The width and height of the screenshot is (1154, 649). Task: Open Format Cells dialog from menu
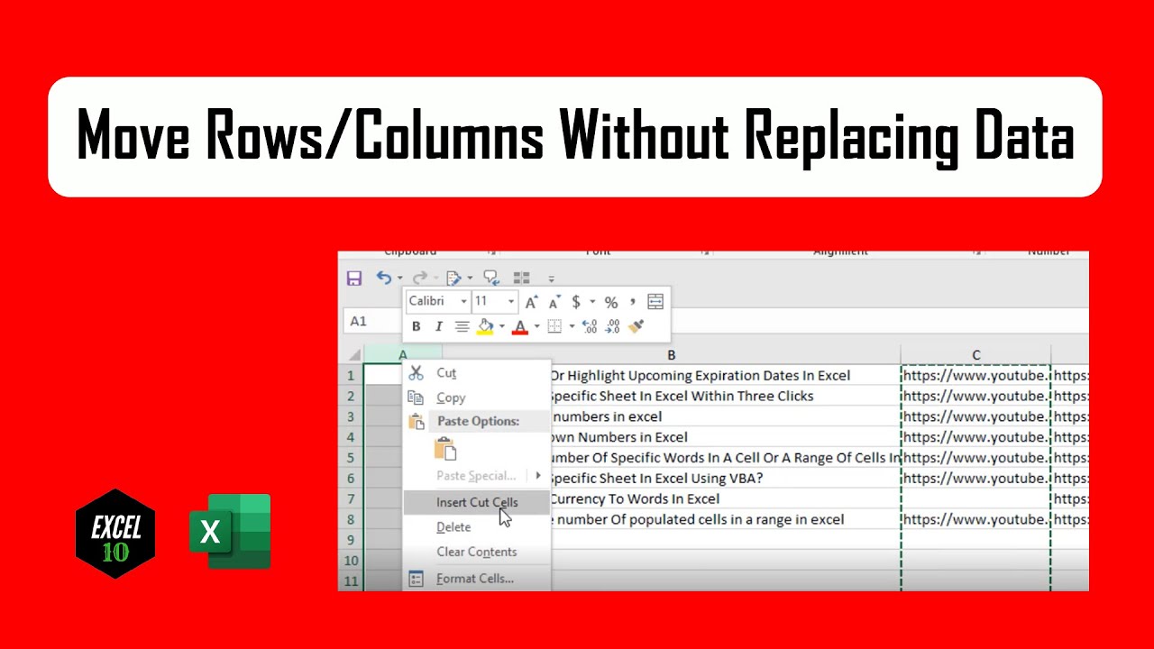(476, 579)
